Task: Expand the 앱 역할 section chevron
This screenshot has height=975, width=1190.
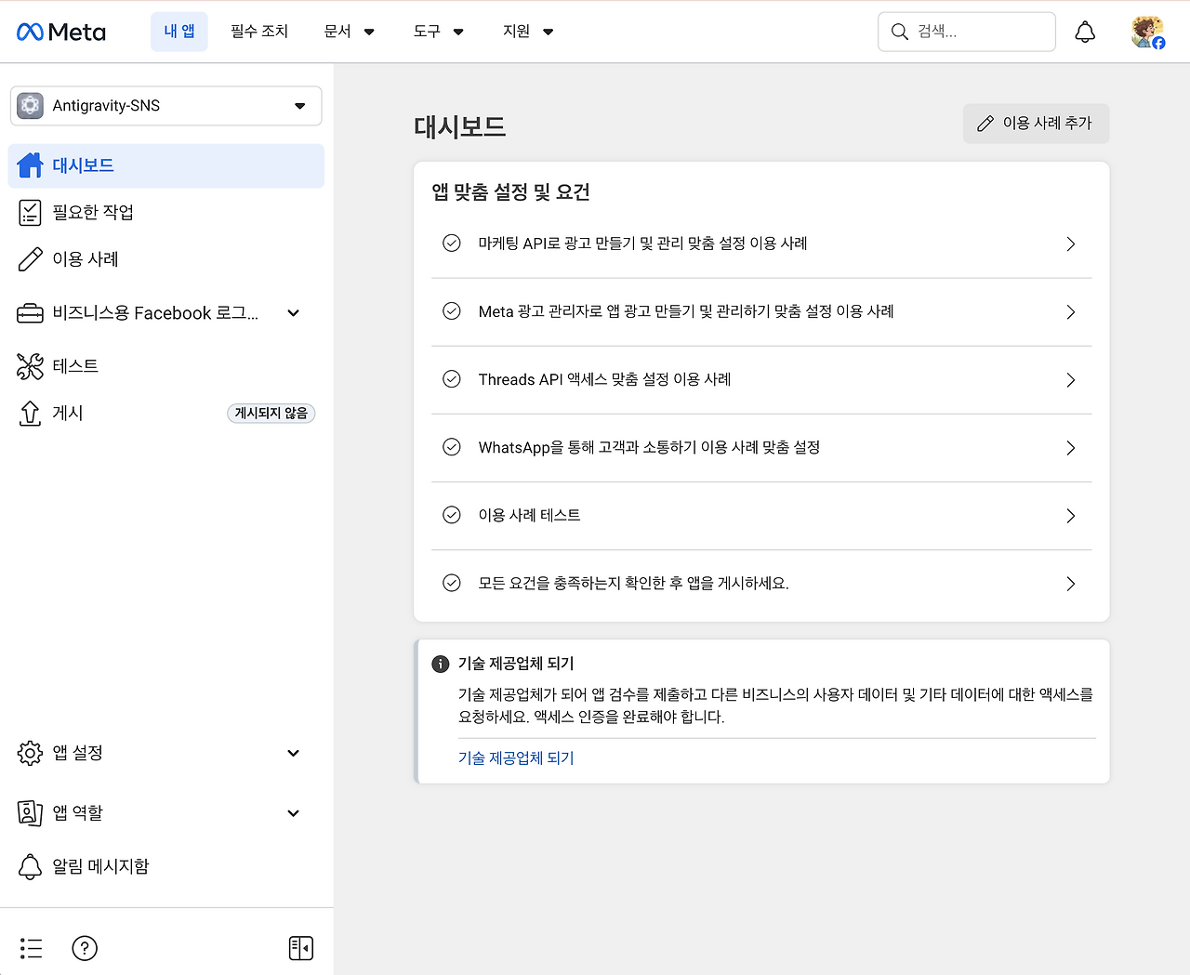Action: pyautogui.click(x=294, y=813)
